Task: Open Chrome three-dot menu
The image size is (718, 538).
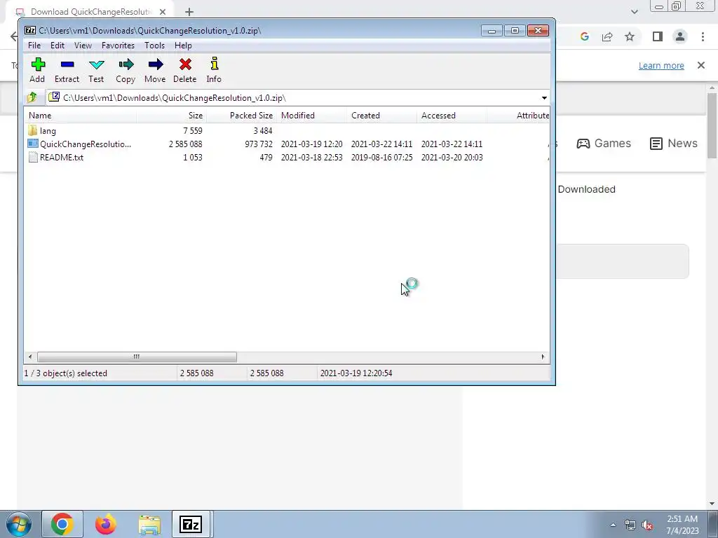Action: 703,36
